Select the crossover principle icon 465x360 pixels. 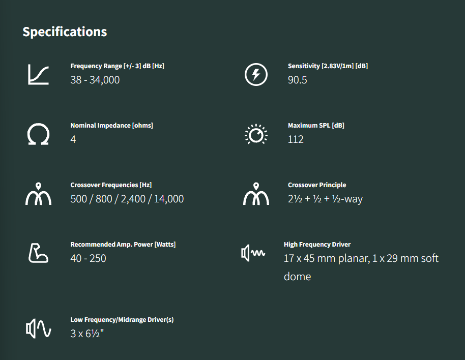[255, 194]
